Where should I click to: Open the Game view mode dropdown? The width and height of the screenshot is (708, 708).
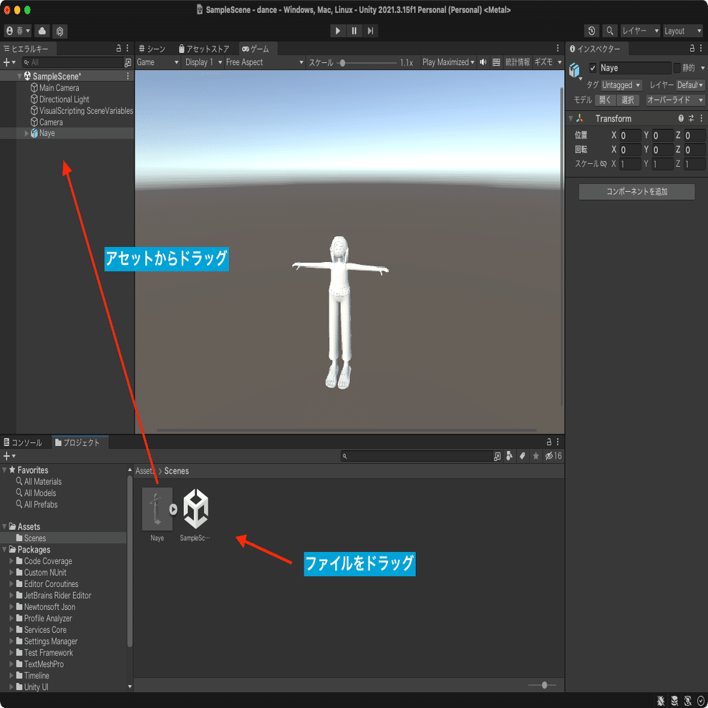click(x=158, y=62)
